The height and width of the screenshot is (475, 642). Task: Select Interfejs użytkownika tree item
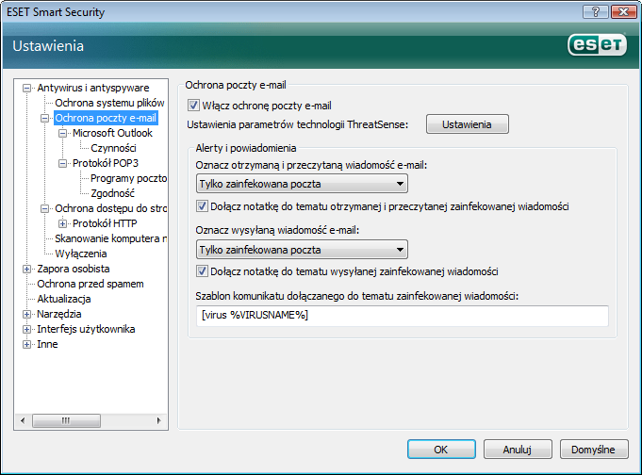click(x=86, y=329)
